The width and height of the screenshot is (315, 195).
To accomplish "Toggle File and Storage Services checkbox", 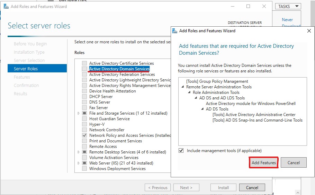I will coord(84,113).
